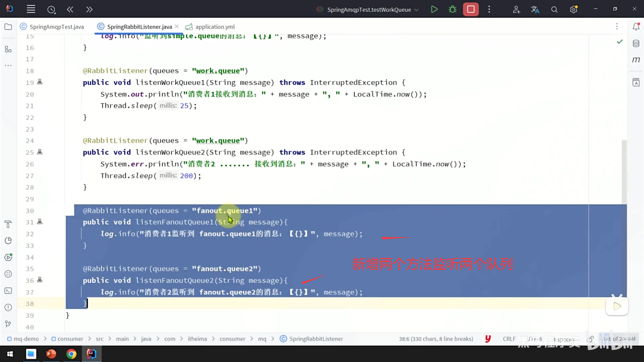Viewport: 644px width, 362px height.
Task: Open the Notifications bell panel
Action: (x=636, y=26)
